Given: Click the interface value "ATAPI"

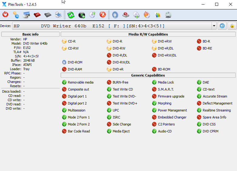Looking at the screenshot, I should pos(27,65).
